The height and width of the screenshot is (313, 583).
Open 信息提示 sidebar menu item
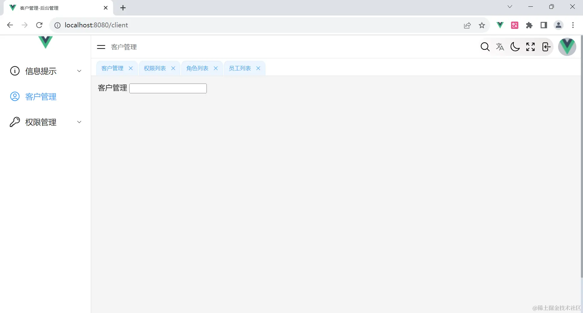click(x=46, y=71)
